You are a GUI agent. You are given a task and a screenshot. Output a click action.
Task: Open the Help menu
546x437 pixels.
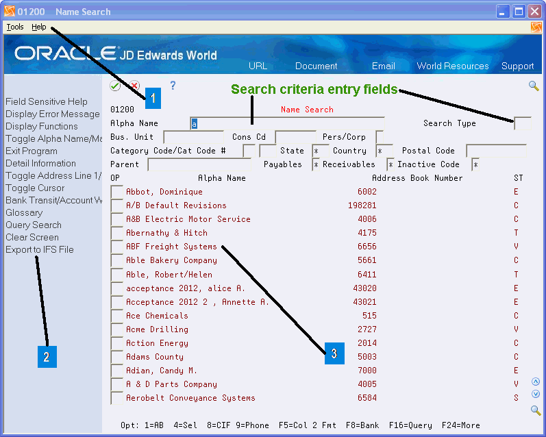tap(38, 27)
